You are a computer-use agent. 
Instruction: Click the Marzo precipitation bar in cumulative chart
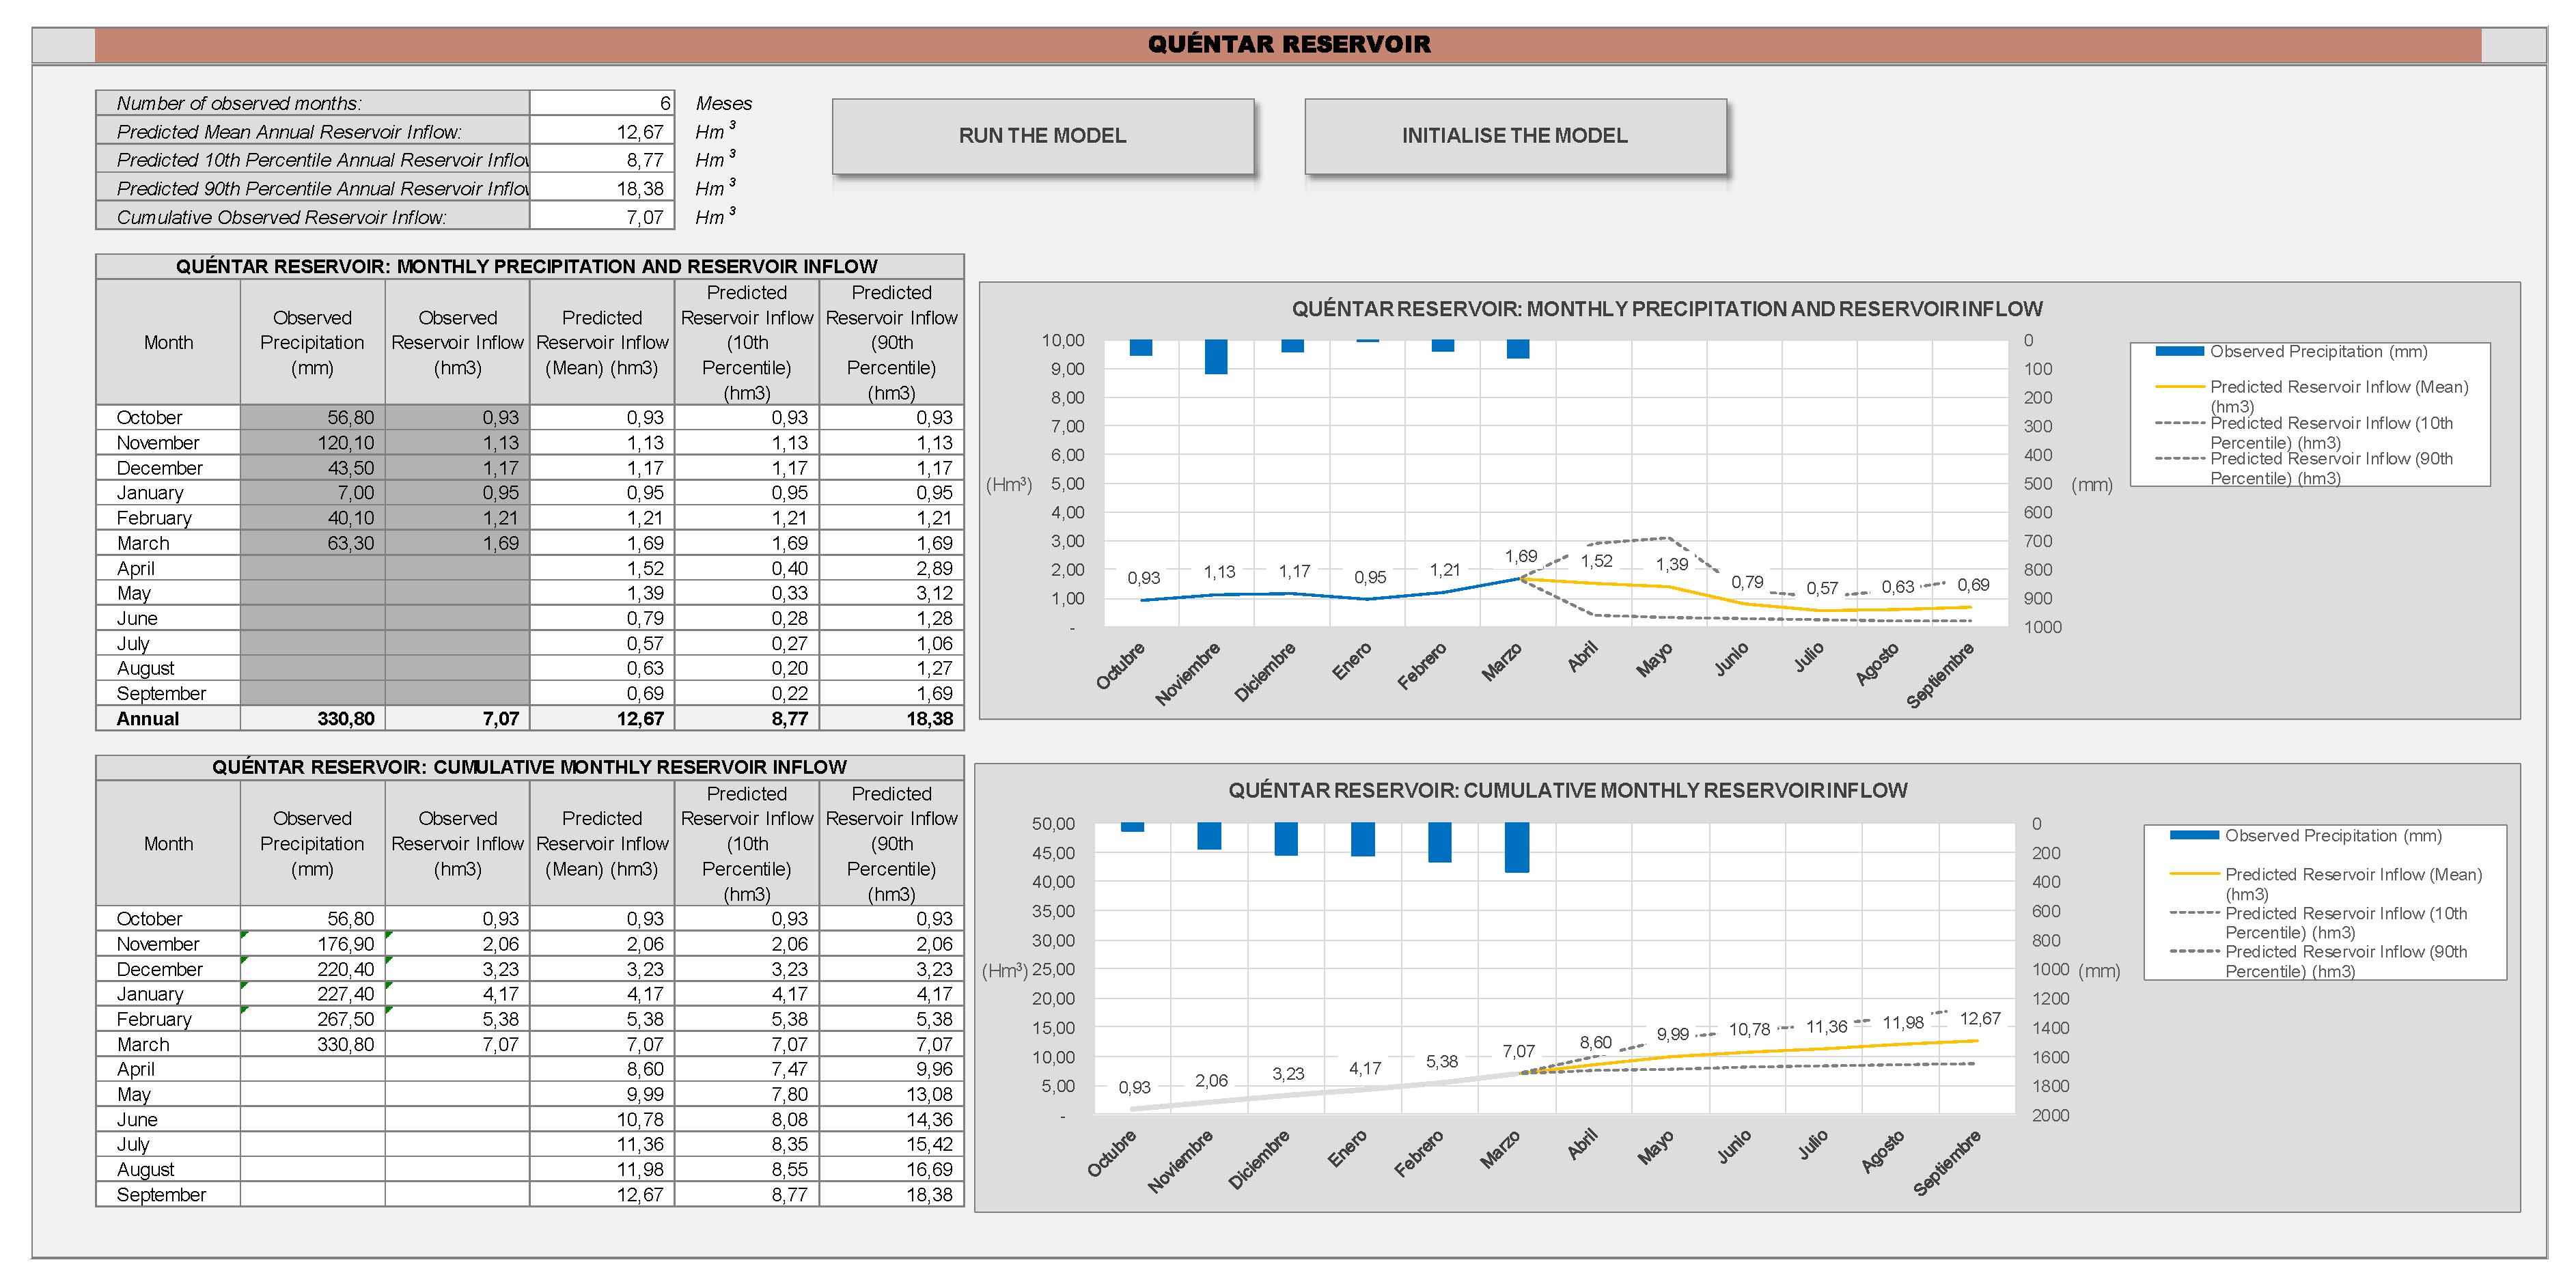click(x=1516, y=847)
